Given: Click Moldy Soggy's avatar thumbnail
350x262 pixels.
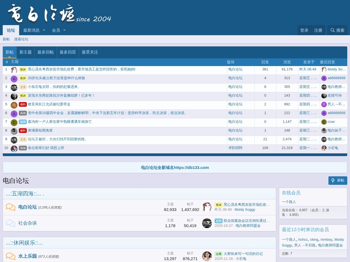Looking at the screenshot, I should (x=207, y=207).
